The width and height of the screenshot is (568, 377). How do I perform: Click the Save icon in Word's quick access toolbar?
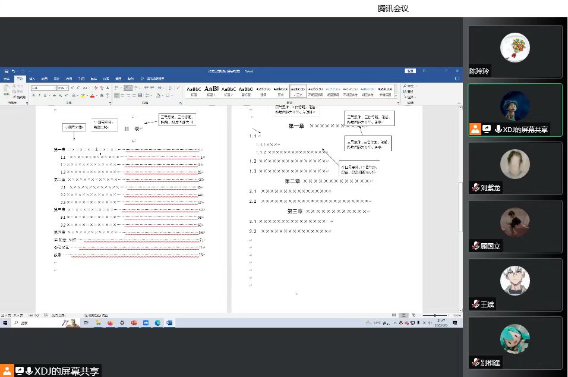click(6, 71)
